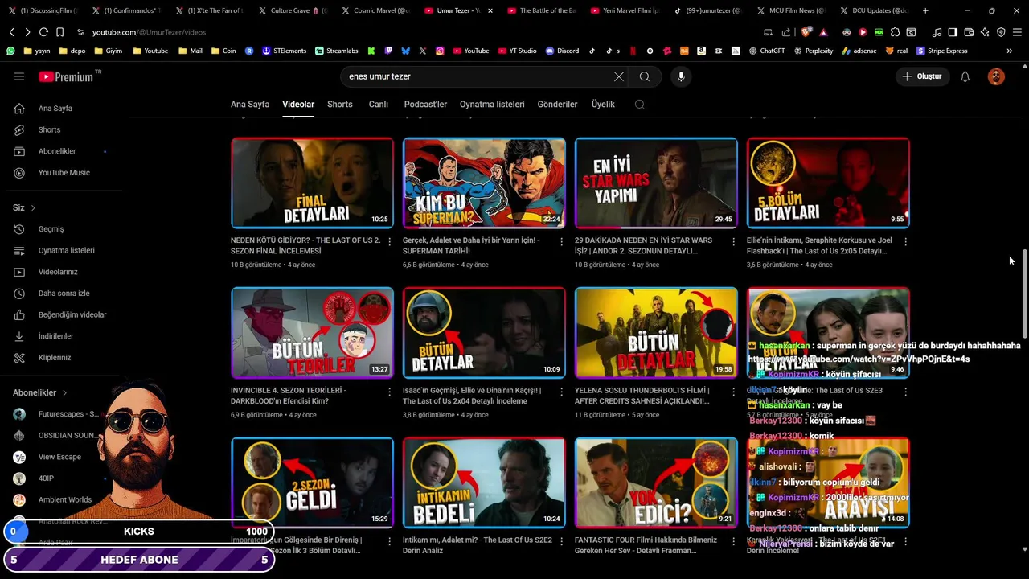The image size is (1029, 579).
Task: Expand the Siz section chevron
Action: (33, 207)
